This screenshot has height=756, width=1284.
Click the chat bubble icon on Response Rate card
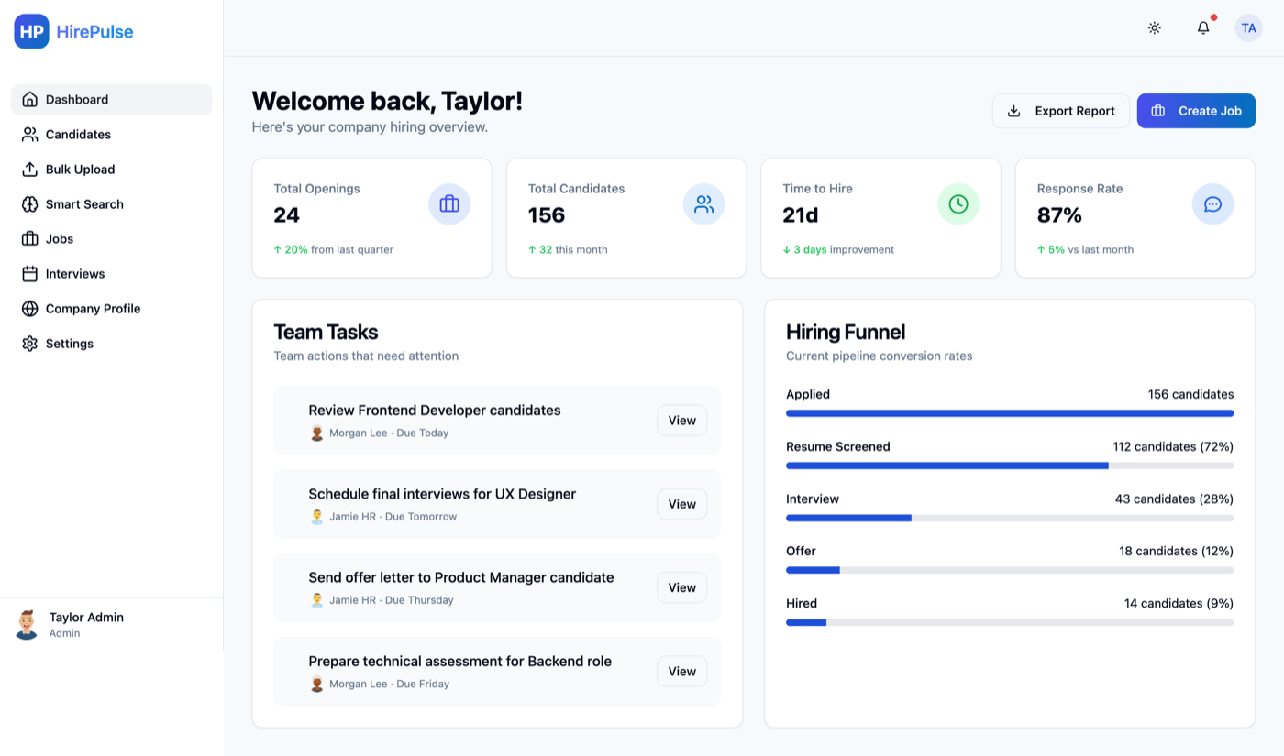(1212, 203)
